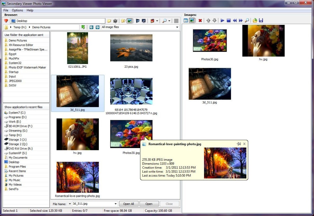Pin the Romantical-love-painting-photo info popup

coord(239,144)
